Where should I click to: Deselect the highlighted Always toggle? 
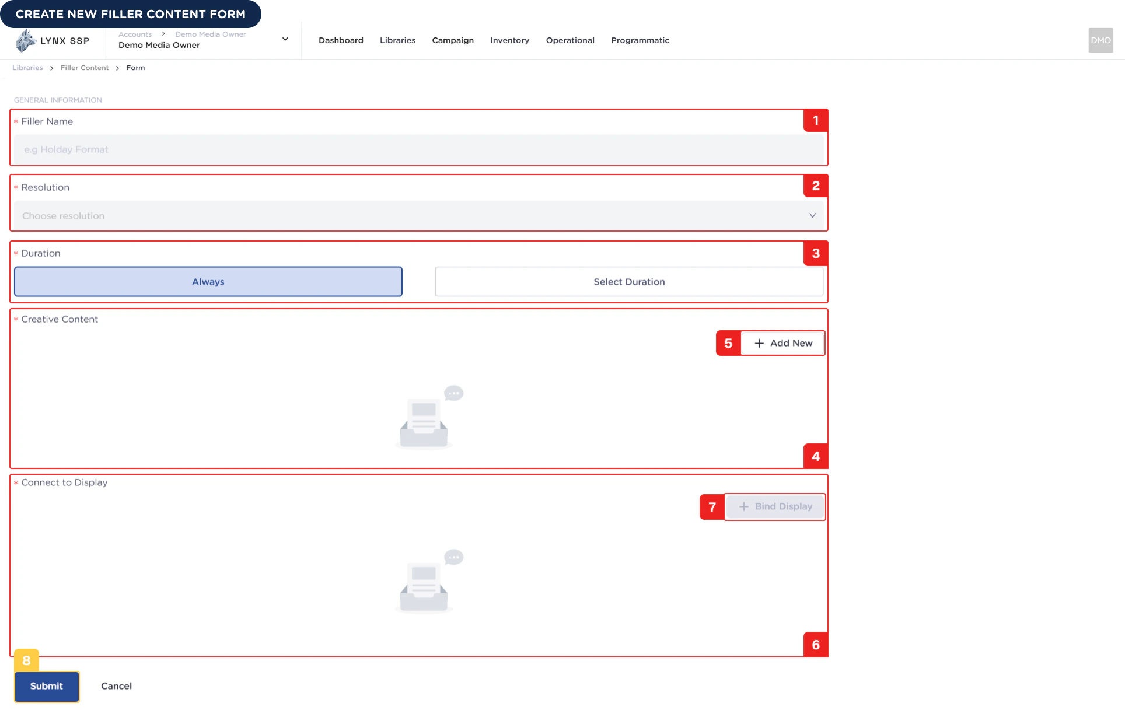[x=208, y=281]
